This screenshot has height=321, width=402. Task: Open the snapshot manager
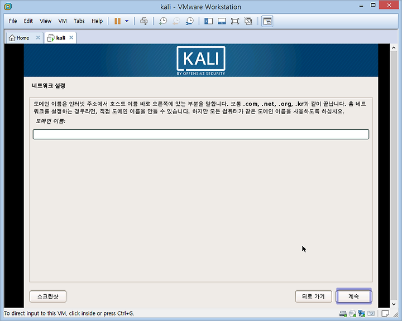pos(189,21)
